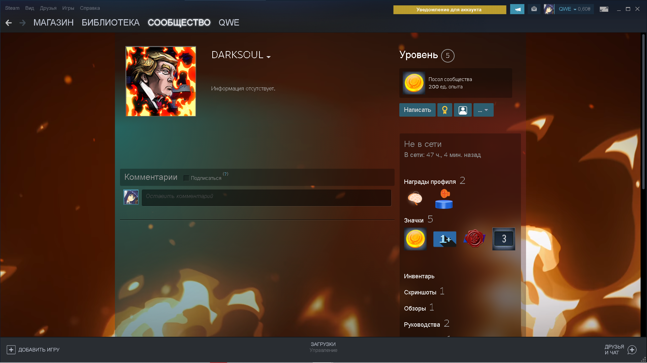Enable the Подписаться checkbox for comments
Viewport: 647px width, 363px height.
[x=186, y=178]
